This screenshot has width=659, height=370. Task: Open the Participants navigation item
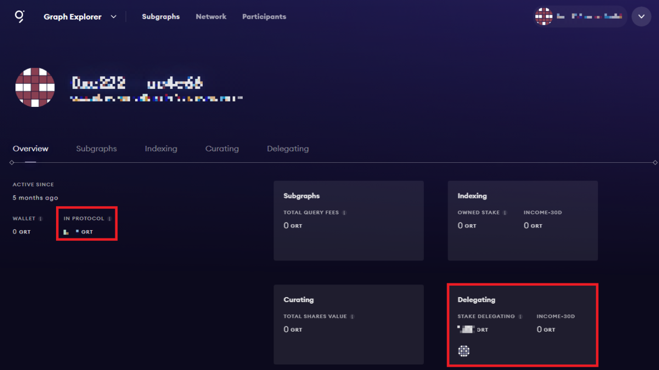[264, 16]
